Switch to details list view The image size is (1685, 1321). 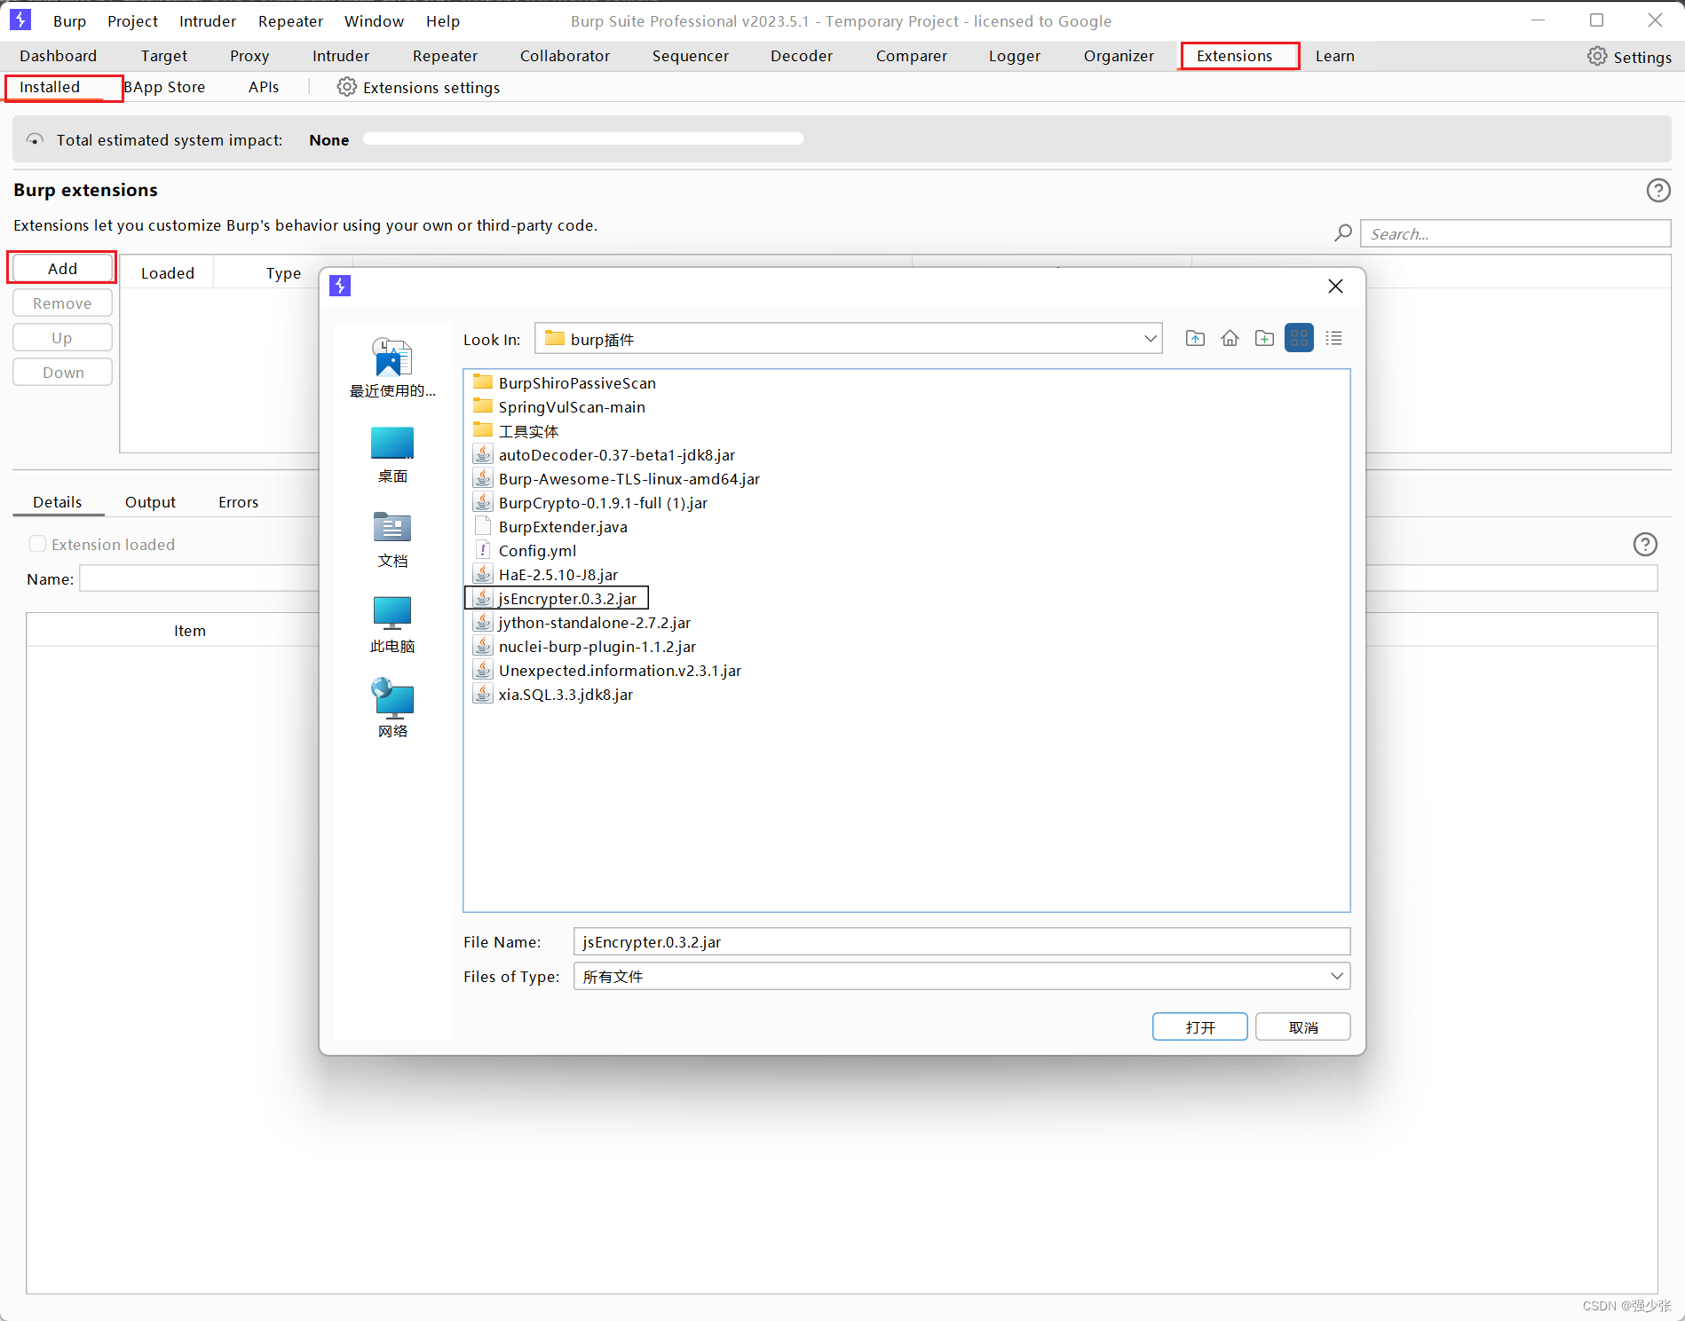(1333, 338)
